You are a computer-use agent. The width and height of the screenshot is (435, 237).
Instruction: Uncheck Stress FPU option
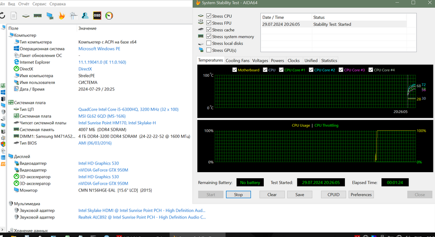click(x=209, y=23)
